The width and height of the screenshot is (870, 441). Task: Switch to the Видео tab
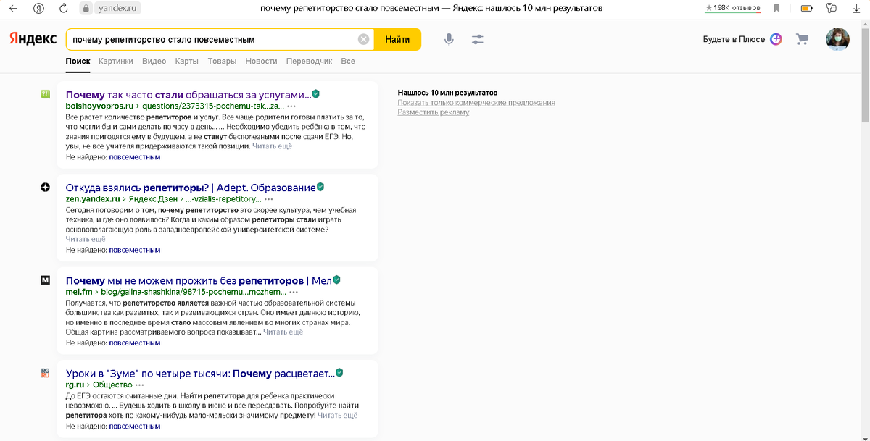coord(154,62)
